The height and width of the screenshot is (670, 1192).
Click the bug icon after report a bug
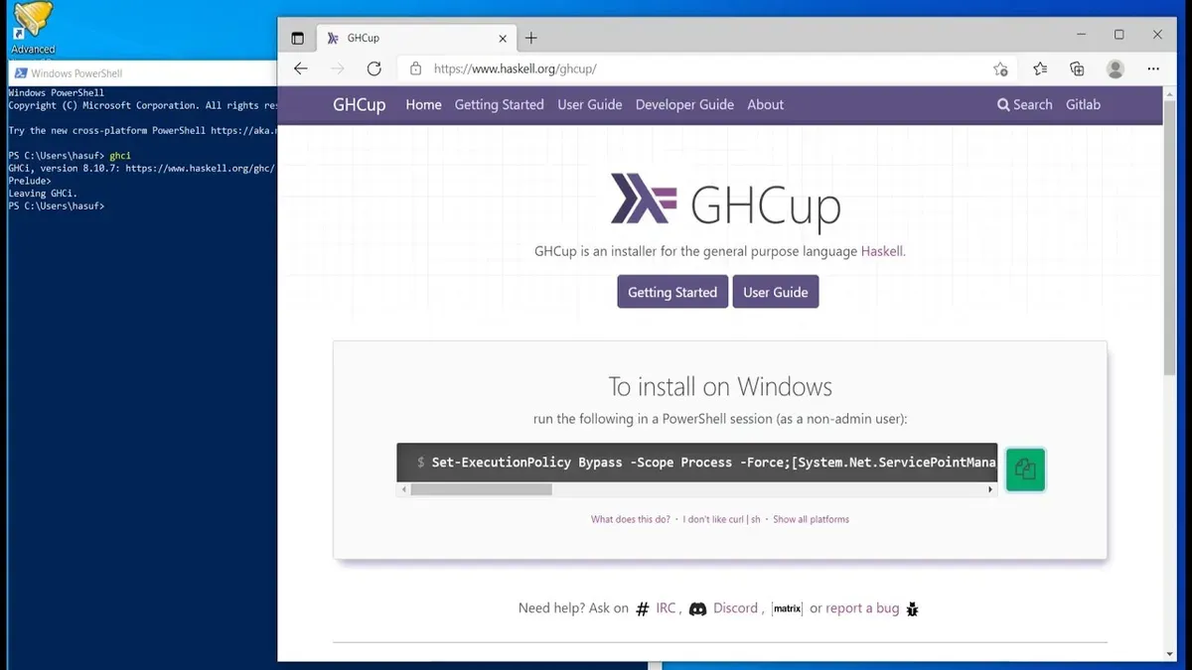(912, 608)
